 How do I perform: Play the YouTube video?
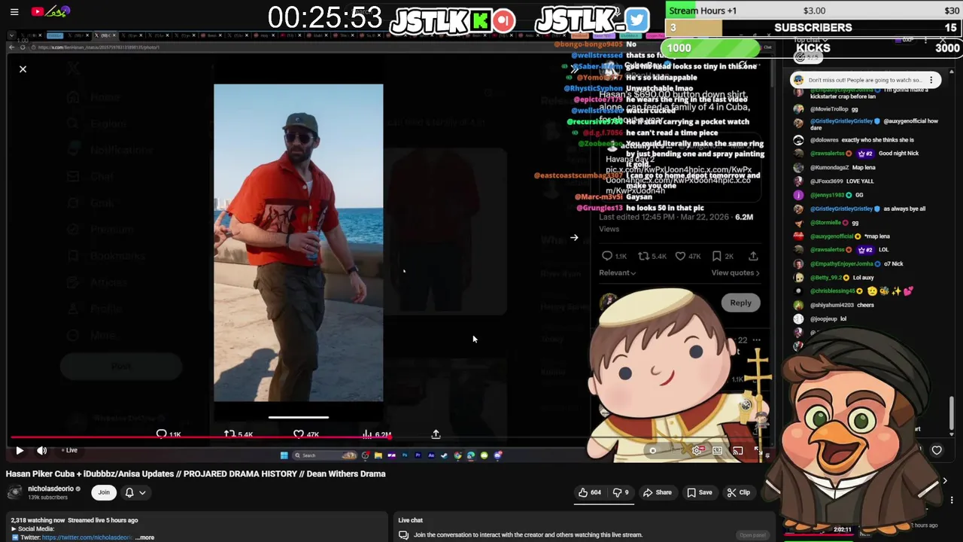tap(20, 450)
